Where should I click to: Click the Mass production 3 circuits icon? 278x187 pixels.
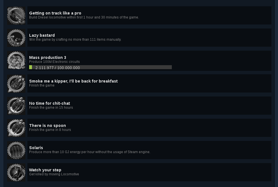click(16, 60)
